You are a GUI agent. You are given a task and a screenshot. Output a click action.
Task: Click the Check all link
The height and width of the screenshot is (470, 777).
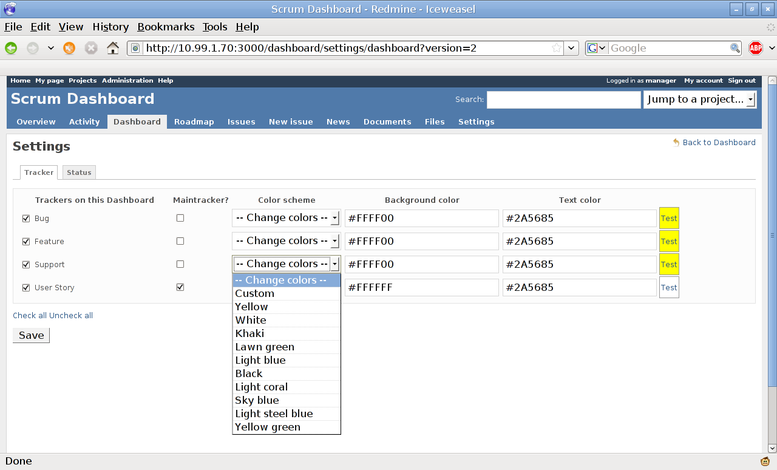pyautogui.click(x=30, y=316)
